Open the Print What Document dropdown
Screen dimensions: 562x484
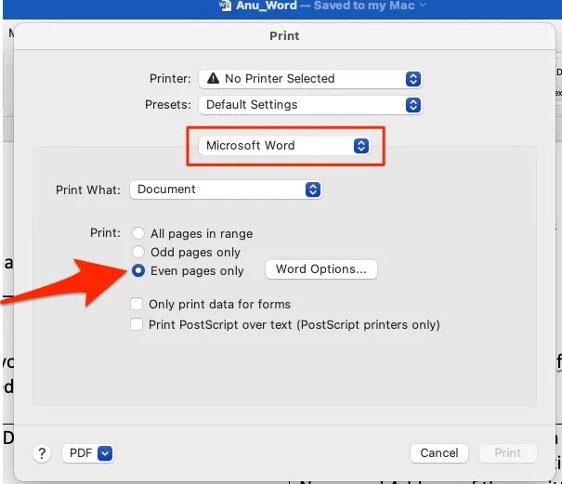226,190
